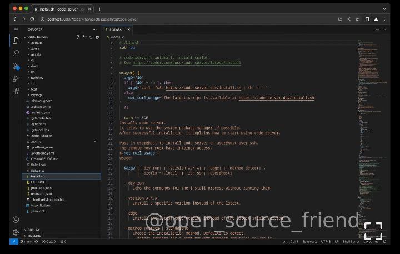Open the Run and Debug view

tap(16, 78)
